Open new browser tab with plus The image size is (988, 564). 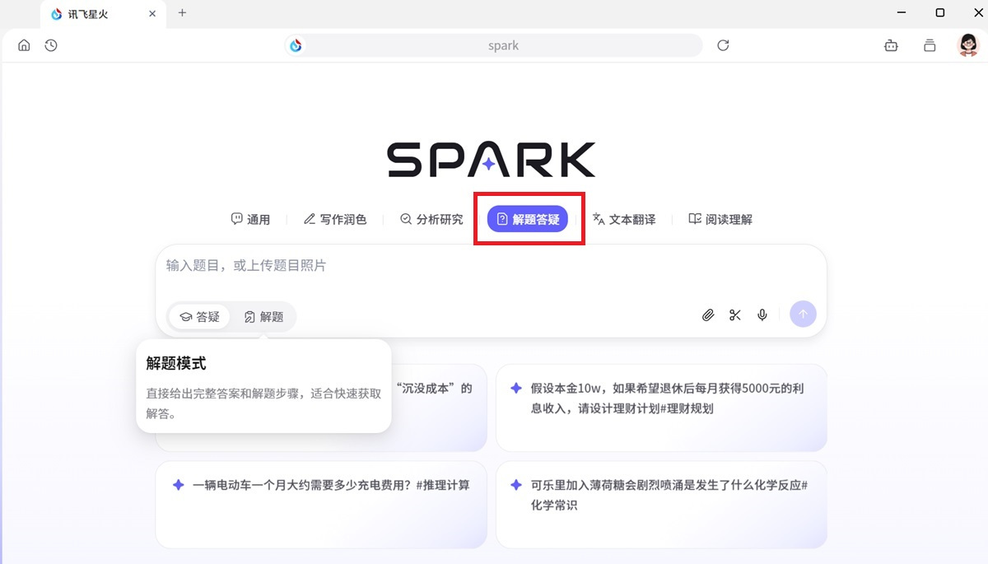click(182, 13)
